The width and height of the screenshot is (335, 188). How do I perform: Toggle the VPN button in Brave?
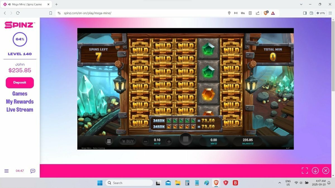point(321,13)
